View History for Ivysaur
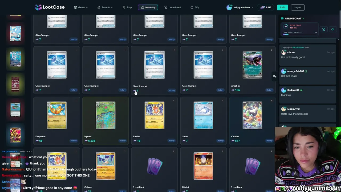 pos(123,141)
